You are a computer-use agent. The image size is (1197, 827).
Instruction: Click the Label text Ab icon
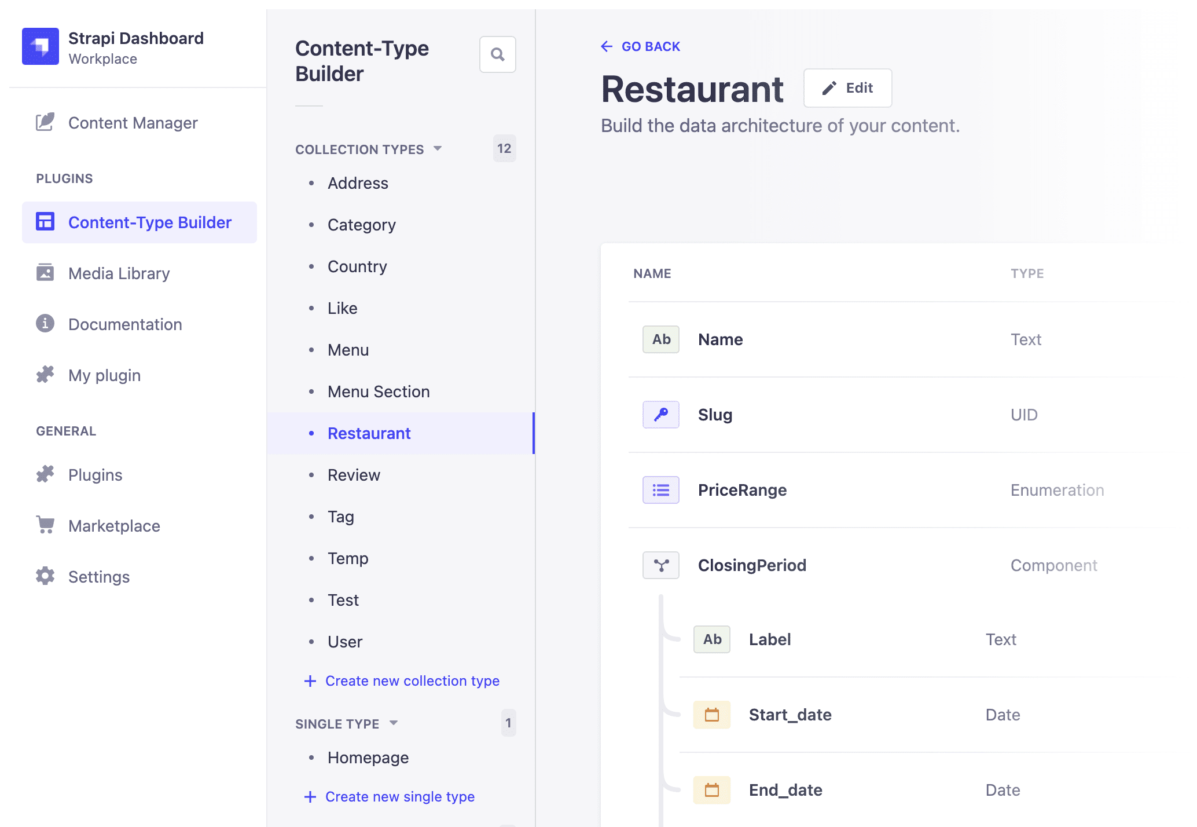pyautogui.click(x=711, y=639)
